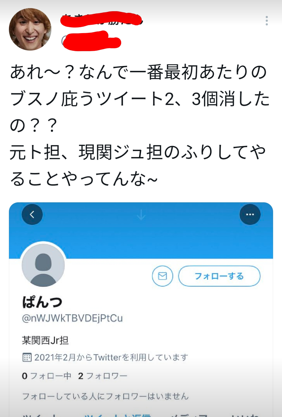
Task: Tap the gray default profile avatar
Action: point(43,265)
